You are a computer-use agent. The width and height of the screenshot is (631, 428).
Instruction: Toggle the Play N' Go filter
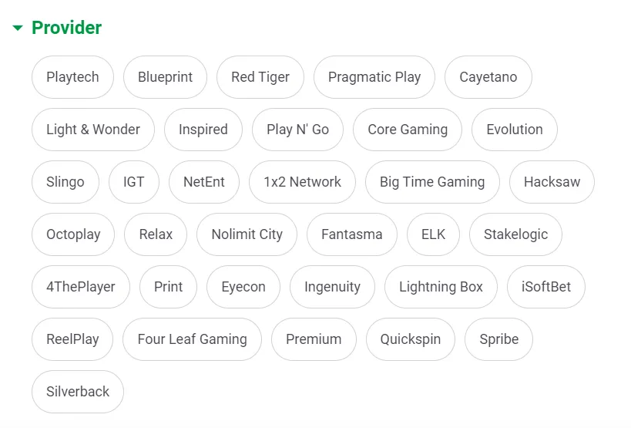click(297, 130)
